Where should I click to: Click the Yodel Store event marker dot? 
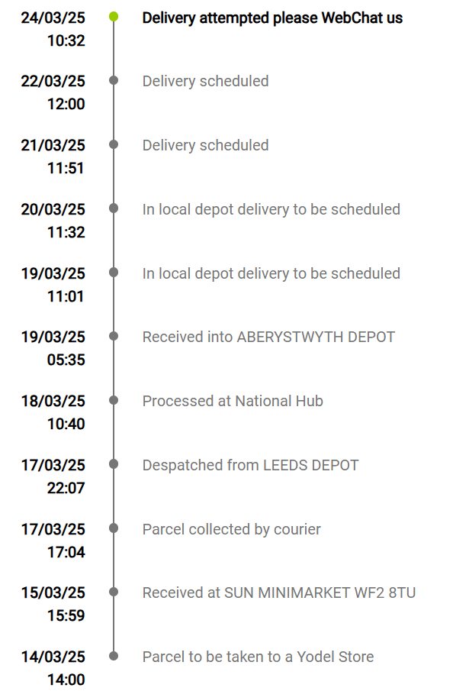pos(114,656)
